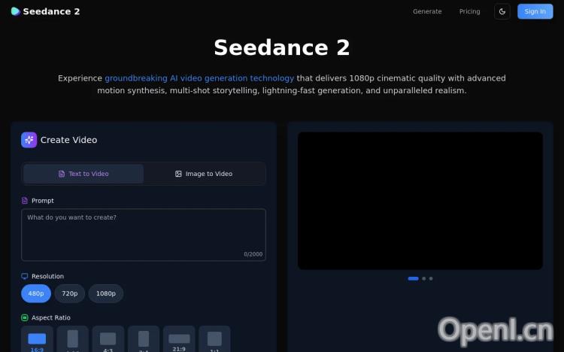564x352 pixels.
Task: Switch to the Text to Video tab
Action: (x=83, y=174)
